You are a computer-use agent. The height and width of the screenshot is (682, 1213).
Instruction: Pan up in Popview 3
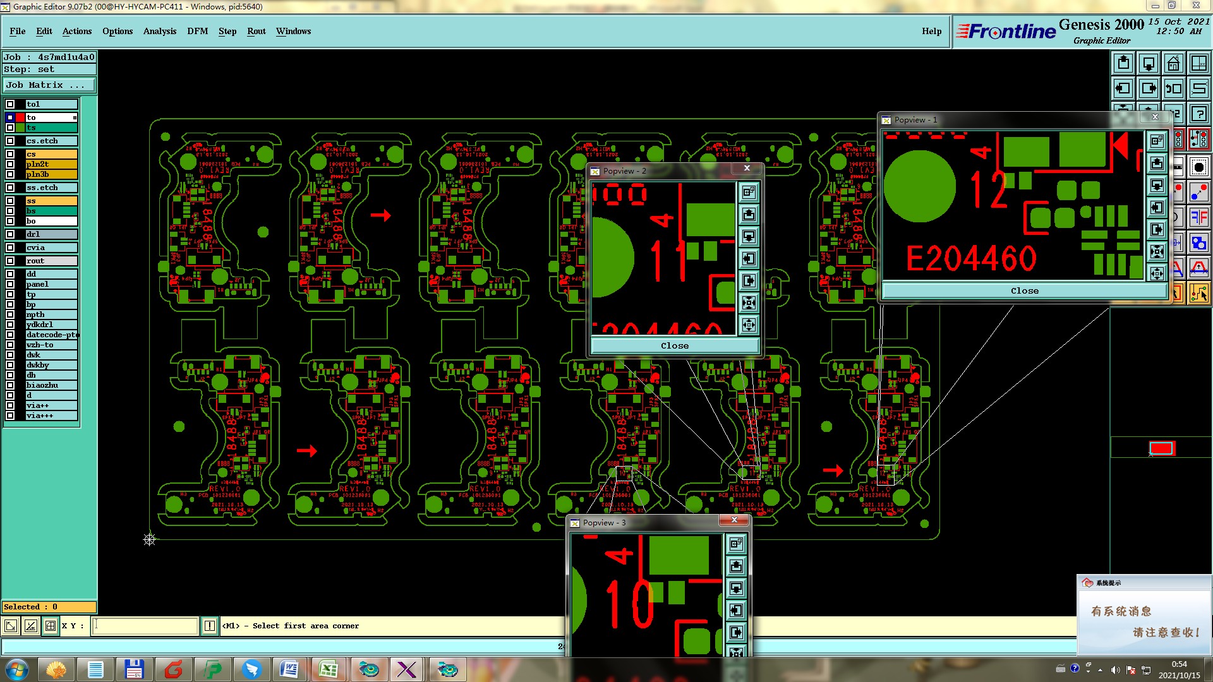pos(736,566)
